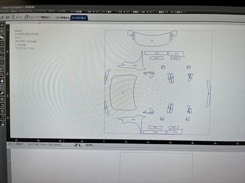Click the hood pattern piece on canvas

tap(123, 92)
